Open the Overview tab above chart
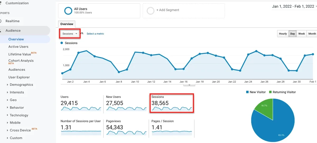 (67, 24)
